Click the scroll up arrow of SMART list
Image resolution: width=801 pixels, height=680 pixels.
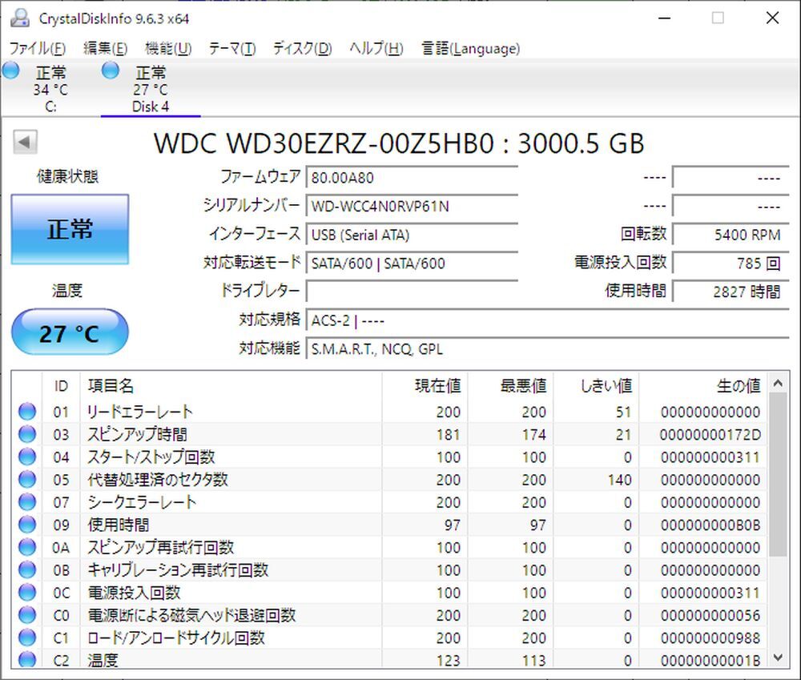point(778,383)
